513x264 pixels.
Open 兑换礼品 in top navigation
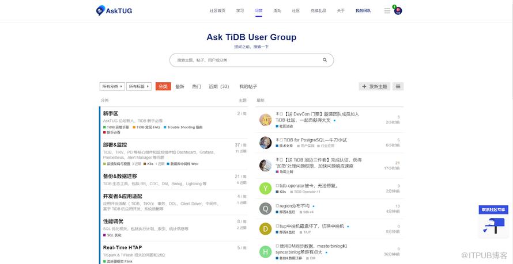tap(318, 11)
